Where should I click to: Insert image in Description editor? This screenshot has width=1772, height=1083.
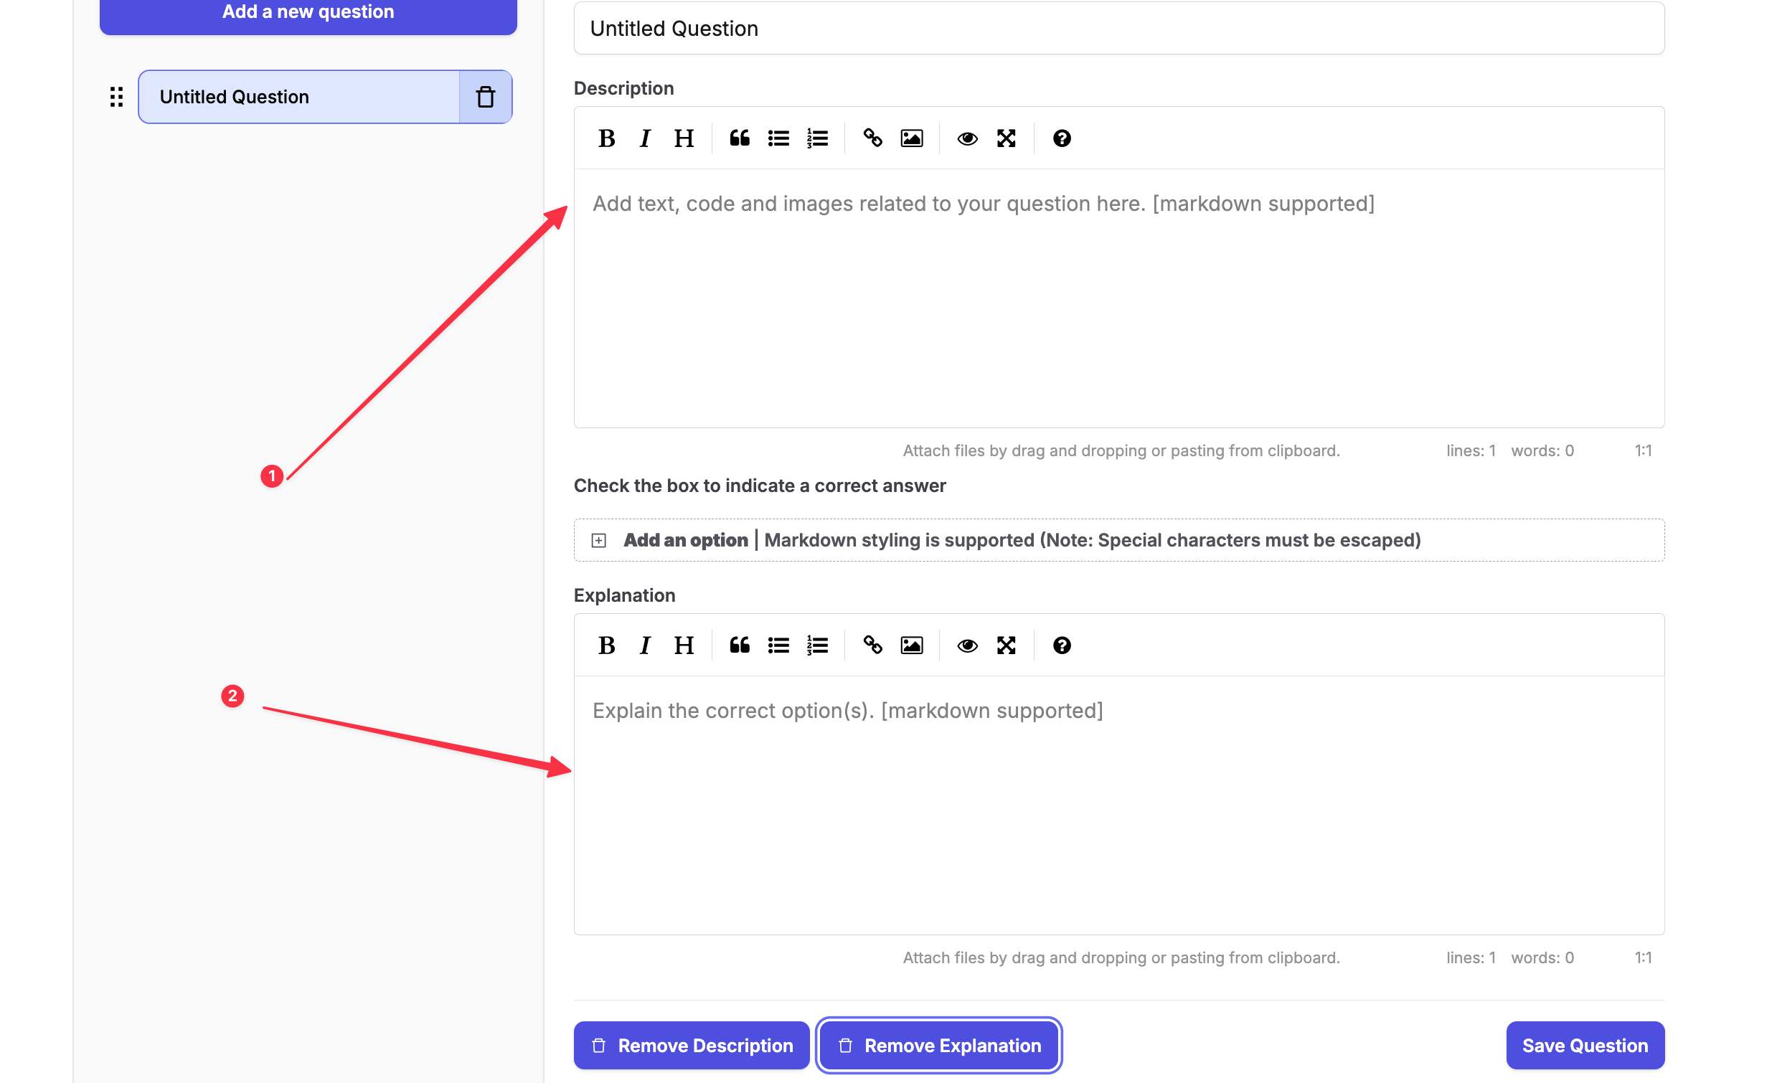[x=911, y=138]
